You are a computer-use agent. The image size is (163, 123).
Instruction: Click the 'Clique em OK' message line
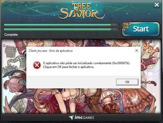(x=69, y=67)
